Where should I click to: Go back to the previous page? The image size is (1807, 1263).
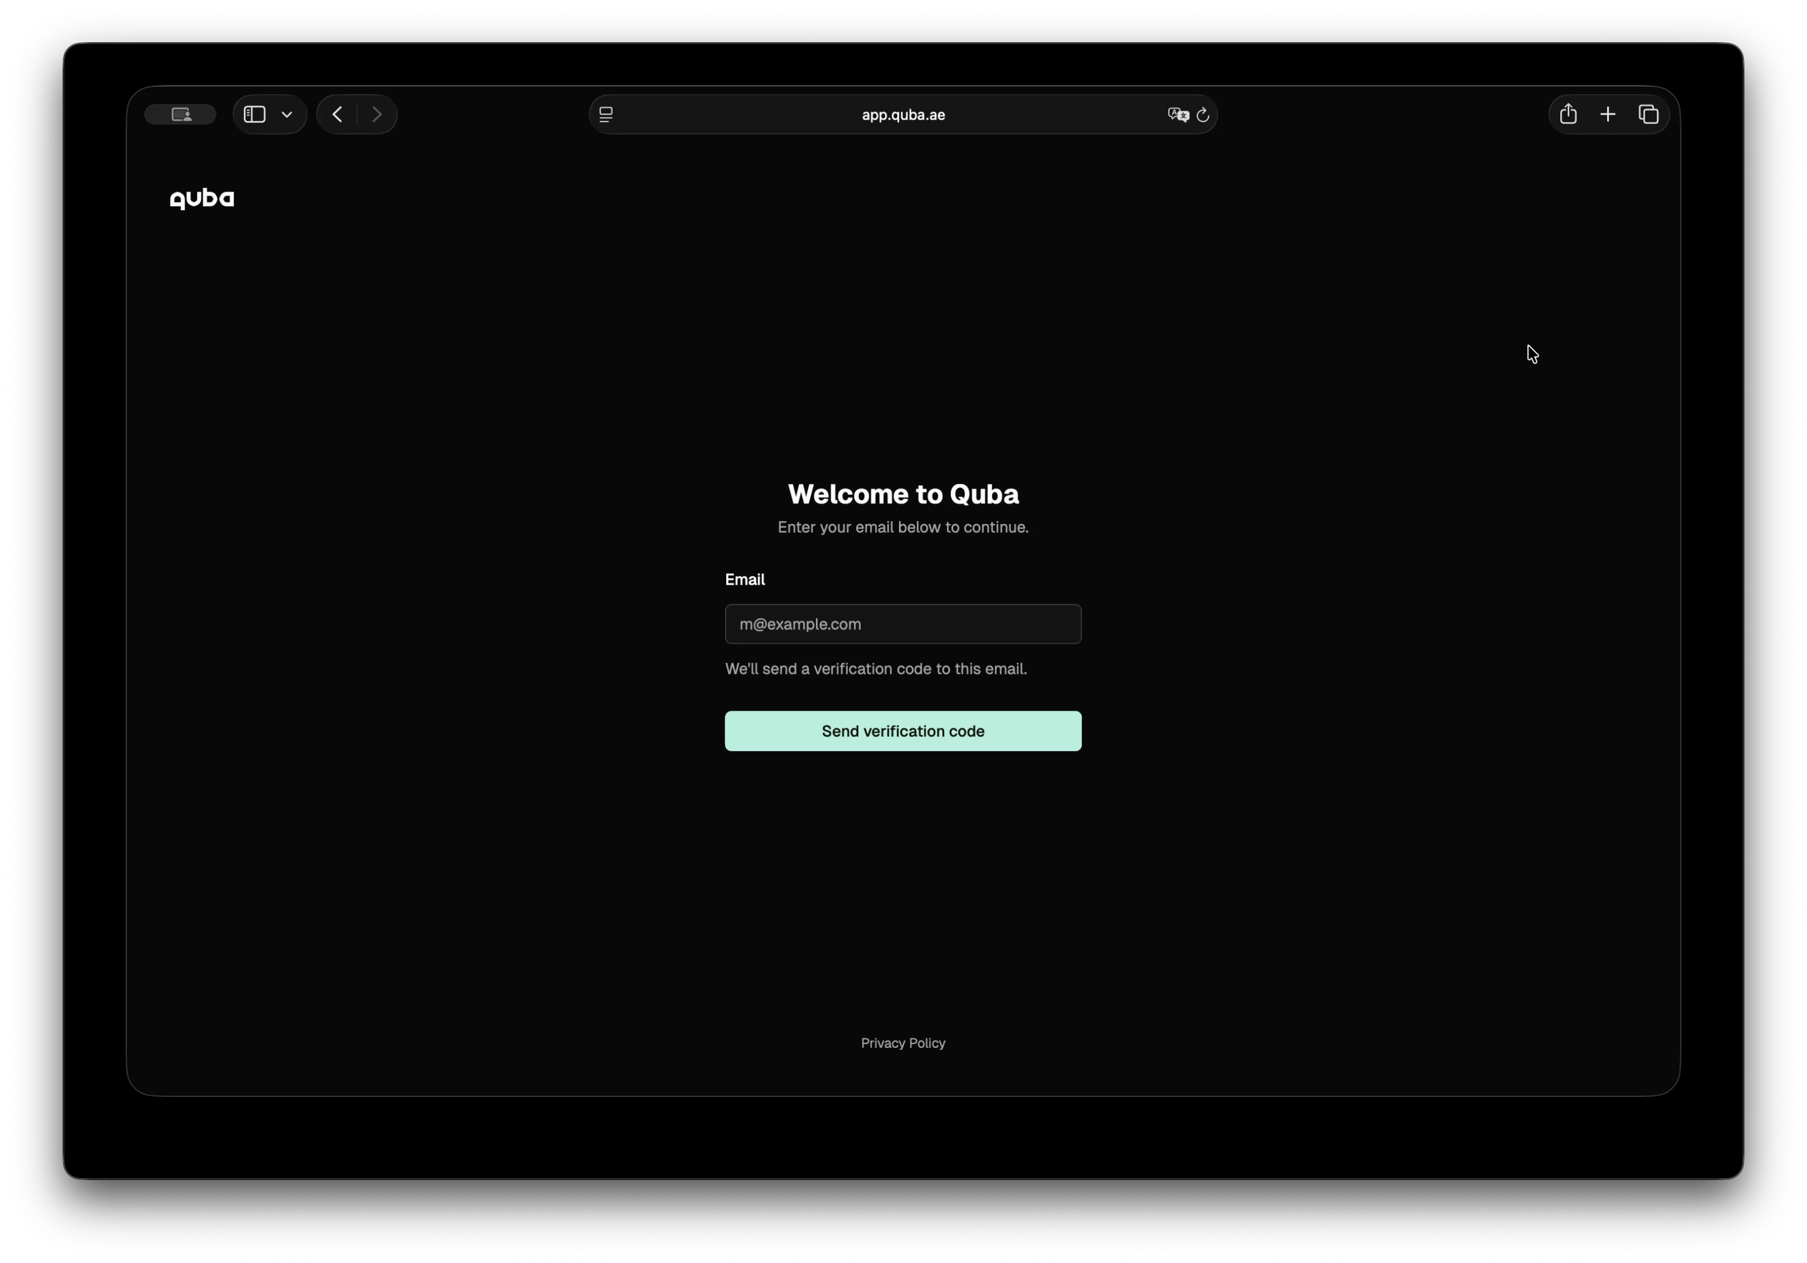point(338,114)
